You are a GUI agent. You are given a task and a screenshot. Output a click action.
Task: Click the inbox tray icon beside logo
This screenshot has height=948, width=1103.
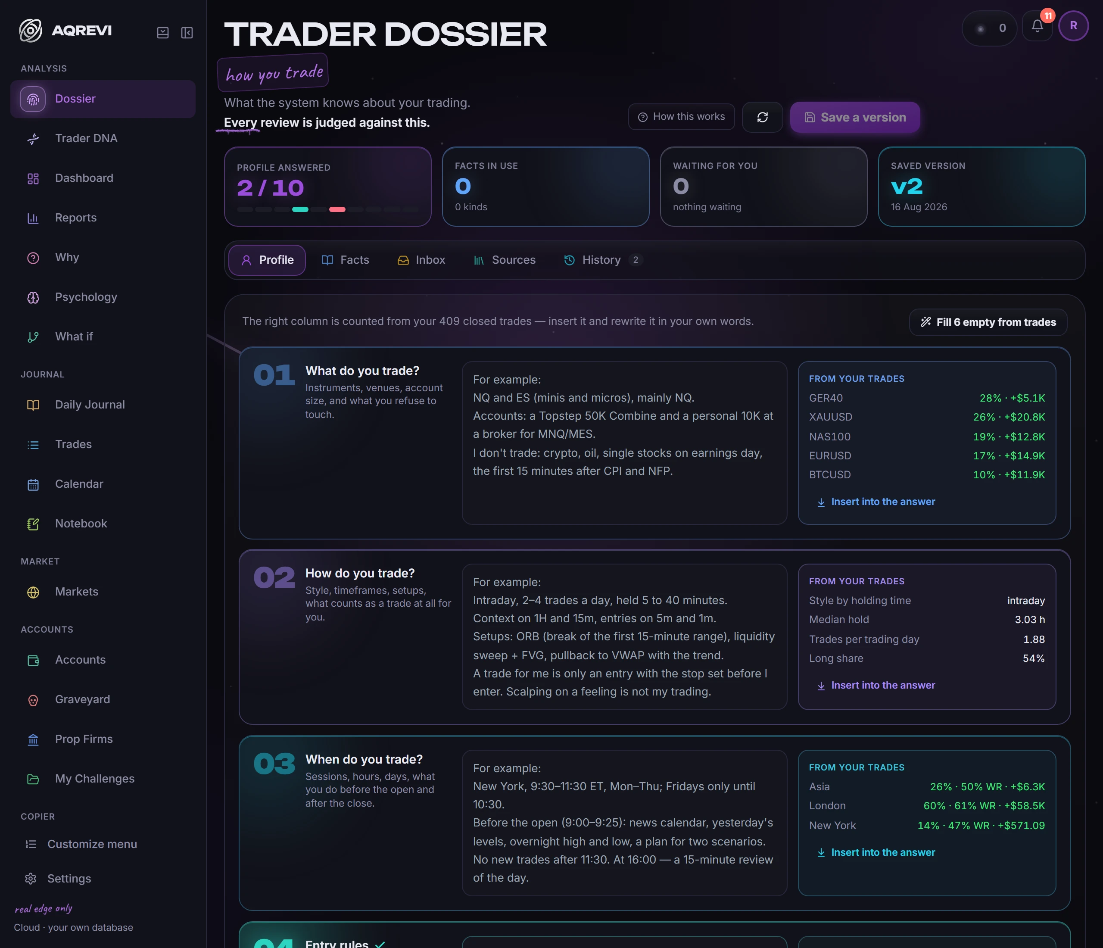click(x=163, y=33)
